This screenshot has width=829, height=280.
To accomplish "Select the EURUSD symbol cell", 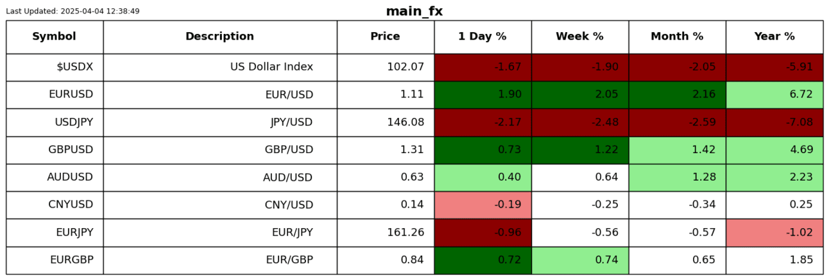I will coord(55,95).
